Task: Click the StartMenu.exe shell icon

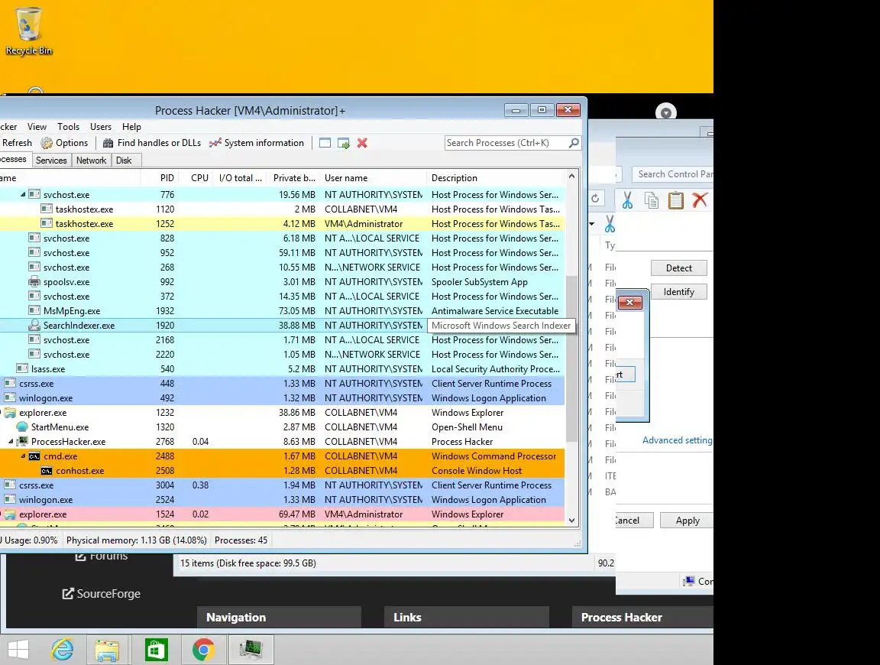Action: (22, 427)
